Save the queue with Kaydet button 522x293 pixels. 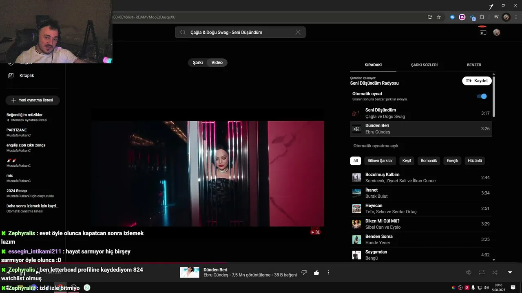pyautogui.click(x=477, y=81)
